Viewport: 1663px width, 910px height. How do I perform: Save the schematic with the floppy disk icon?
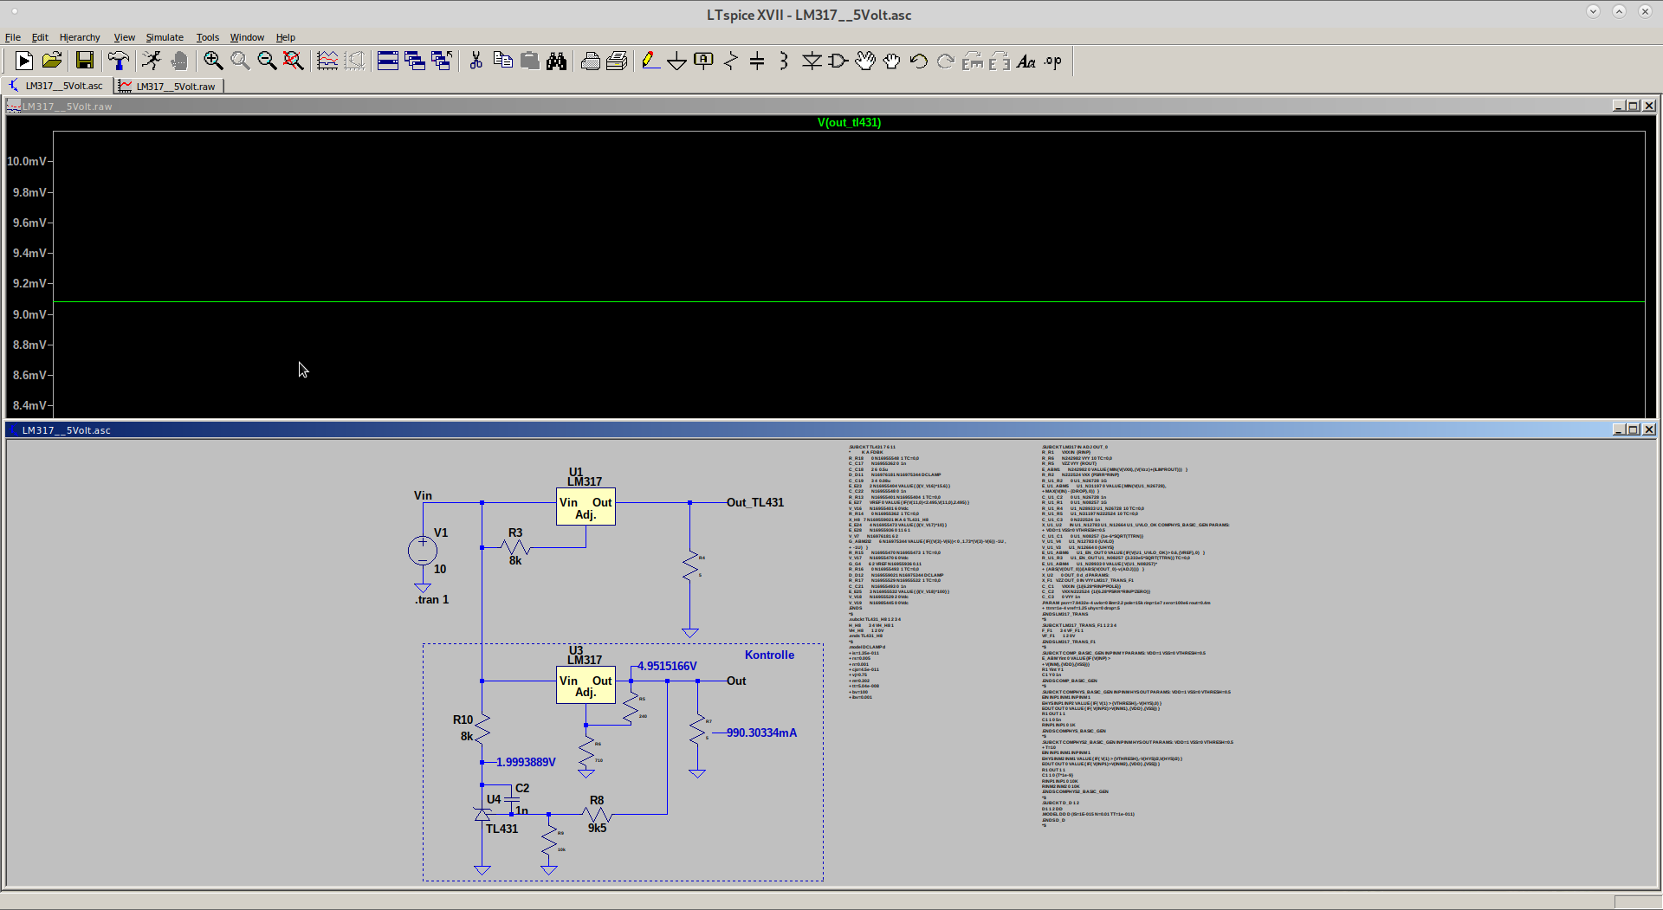(85, 61)
